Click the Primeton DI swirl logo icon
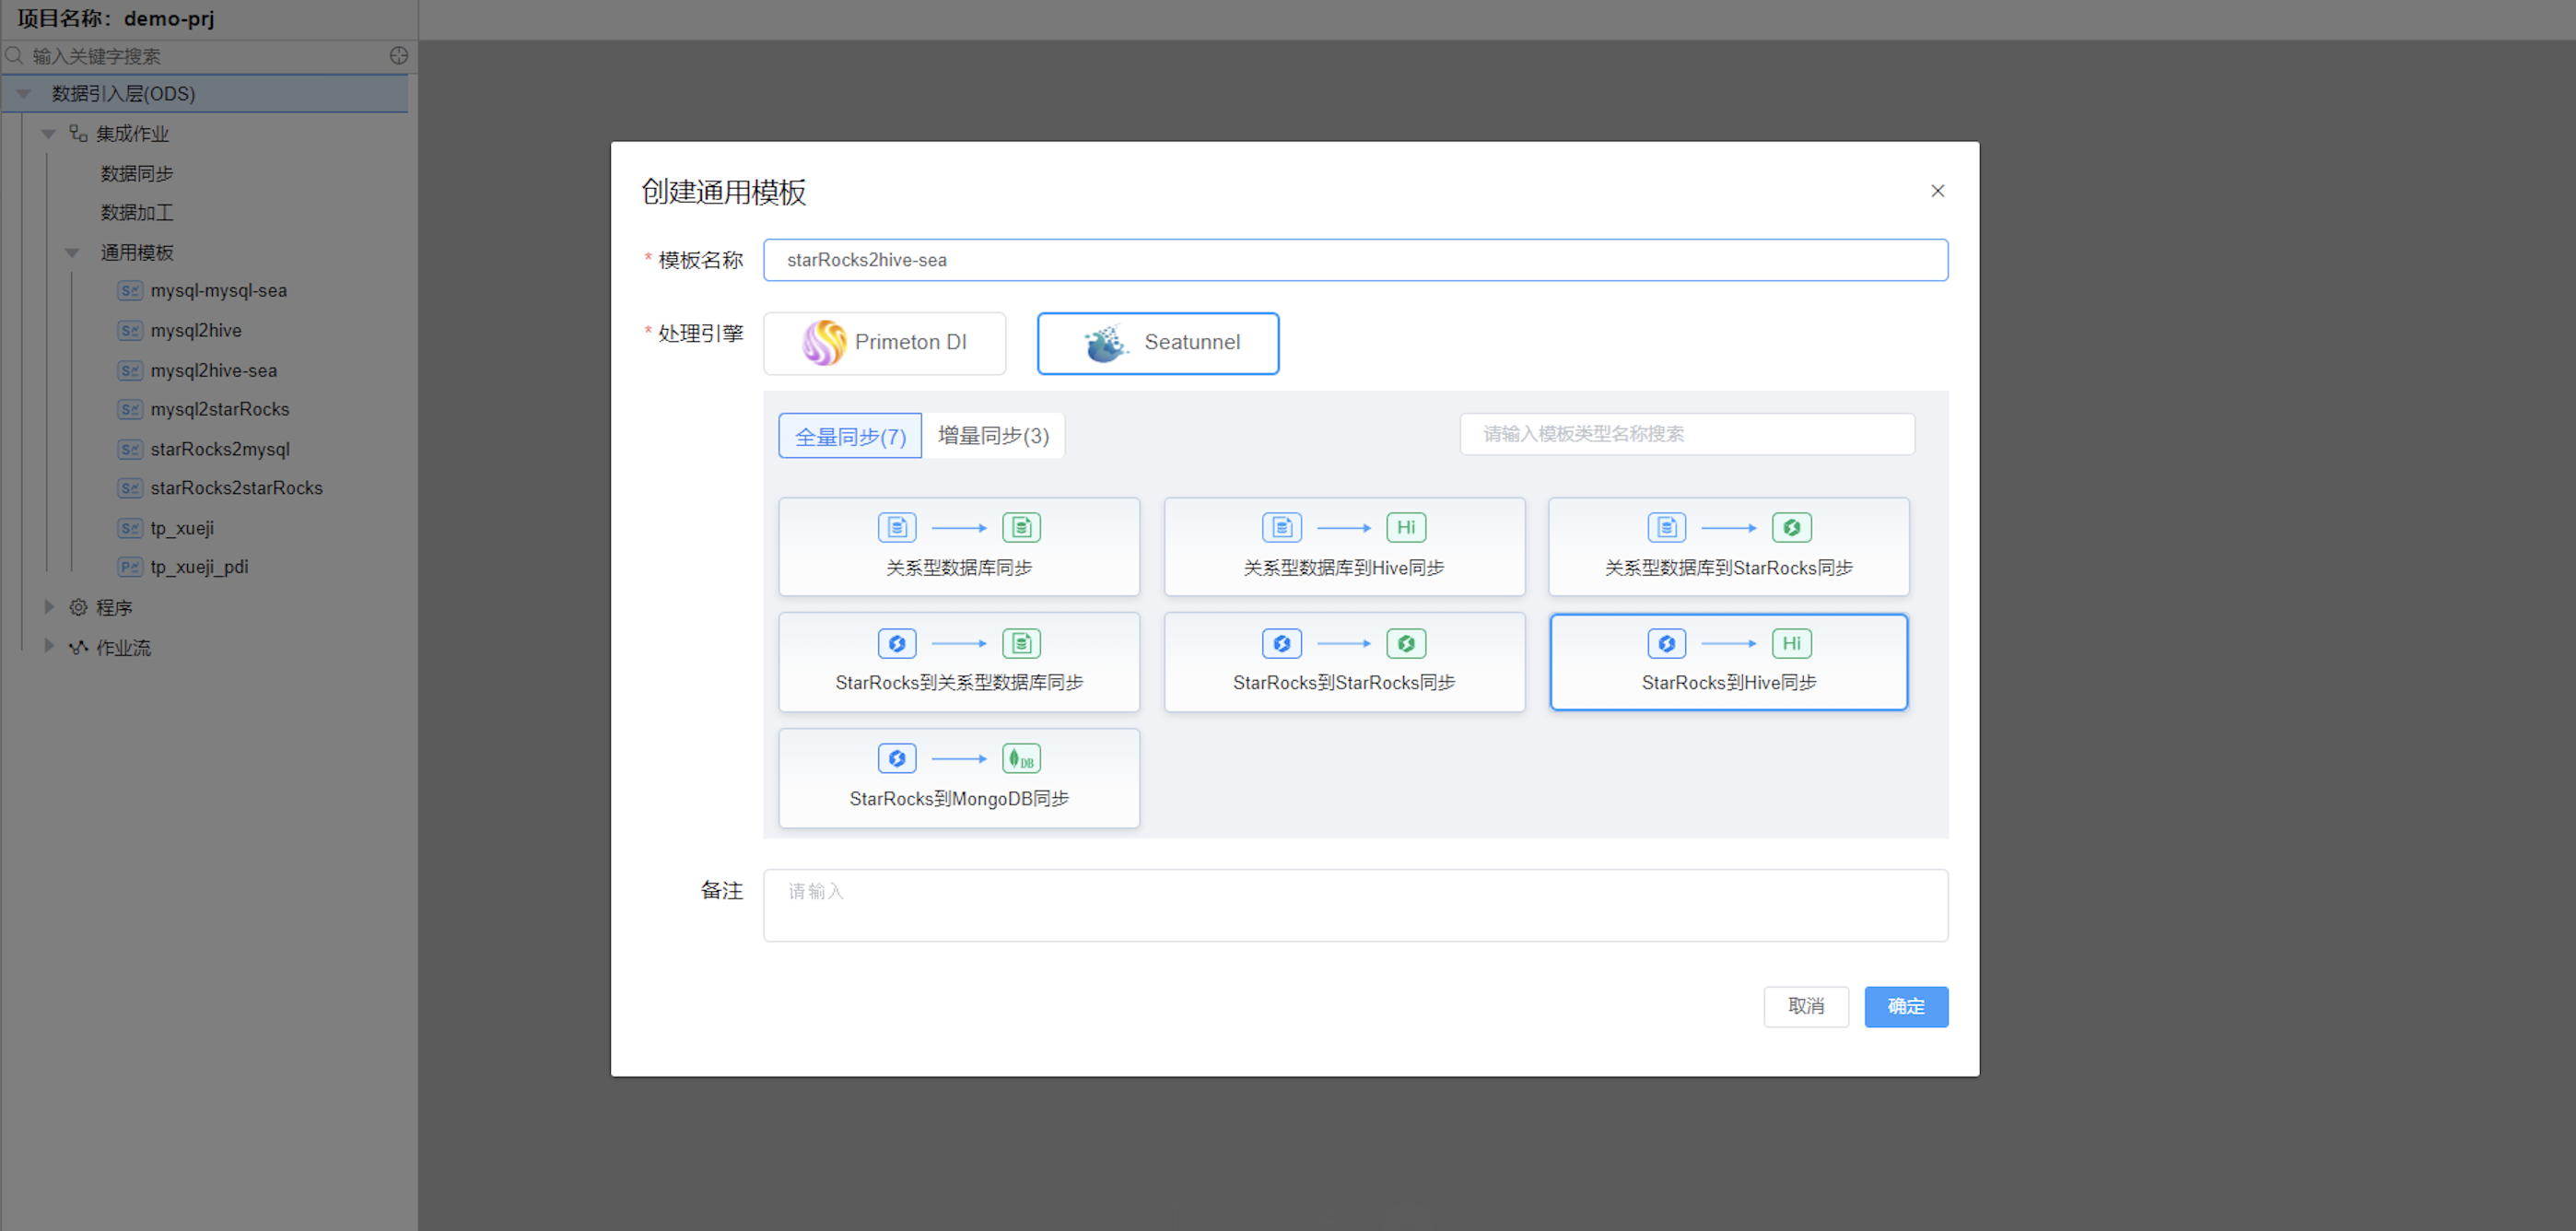This screenshot has width=2576, height=1231. pyautogui.click(x=824, y=343)
